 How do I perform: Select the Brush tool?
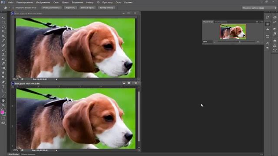3,50
